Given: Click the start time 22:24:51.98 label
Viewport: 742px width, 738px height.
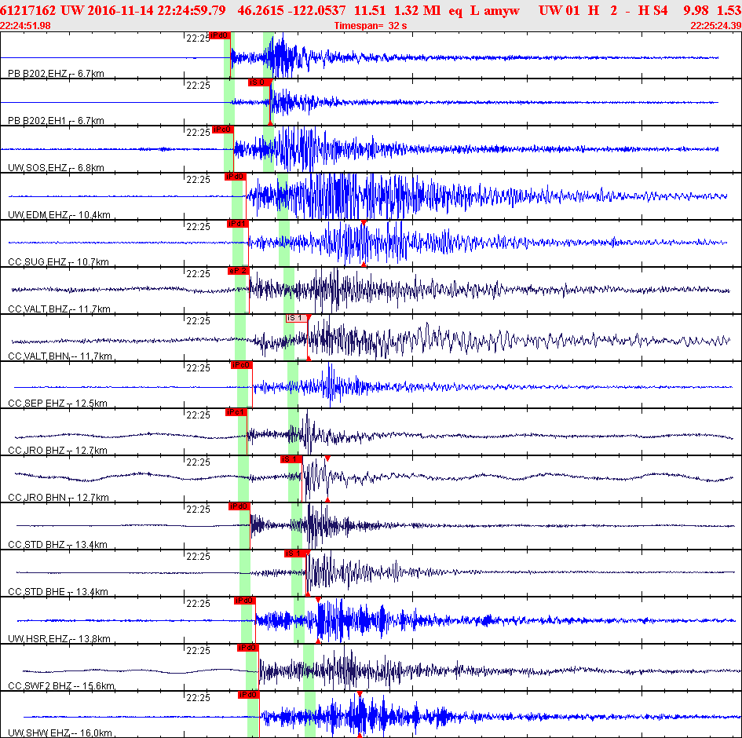Looking at the screenshot, I should (26, 26).
